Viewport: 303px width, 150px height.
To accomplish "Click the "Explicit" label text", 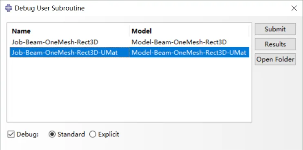I will point(109,134).
